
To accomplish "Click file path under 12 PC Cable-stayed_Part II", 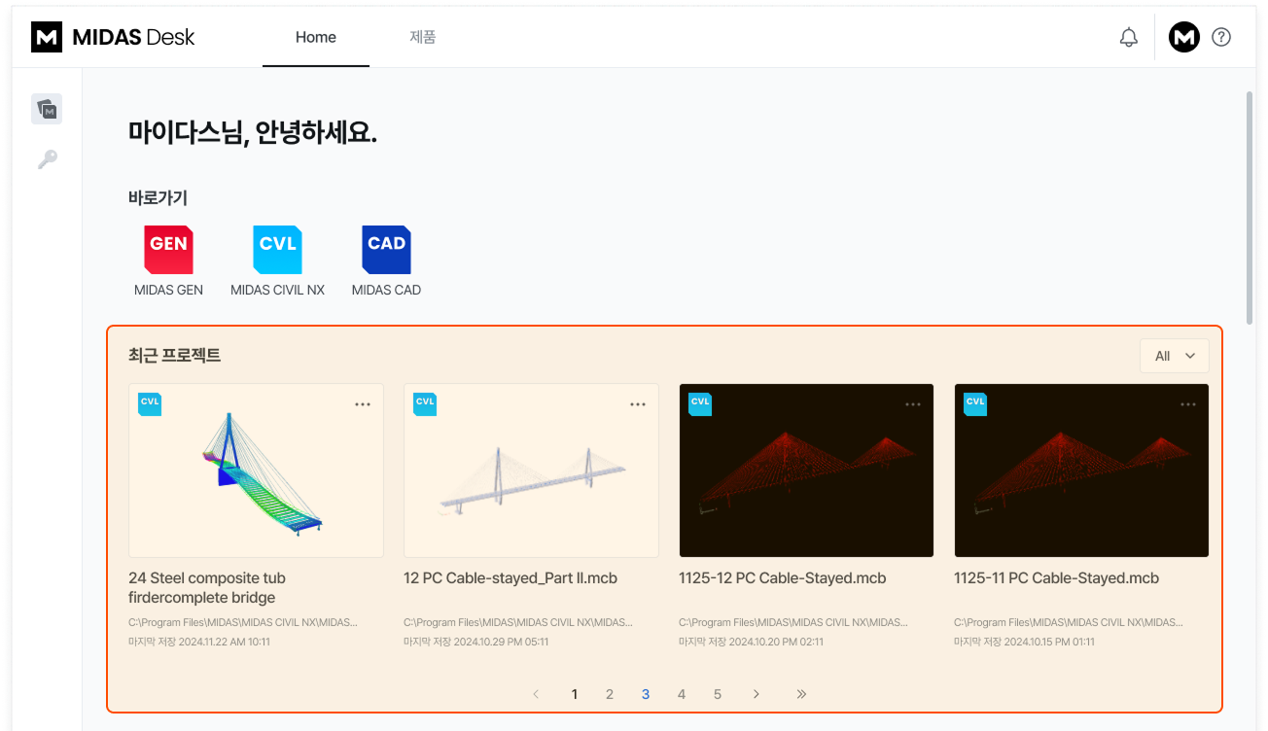I will (x=518, y=622).
